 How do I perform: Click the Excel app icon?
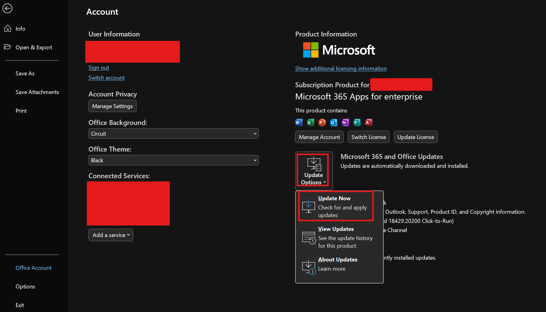311,122
